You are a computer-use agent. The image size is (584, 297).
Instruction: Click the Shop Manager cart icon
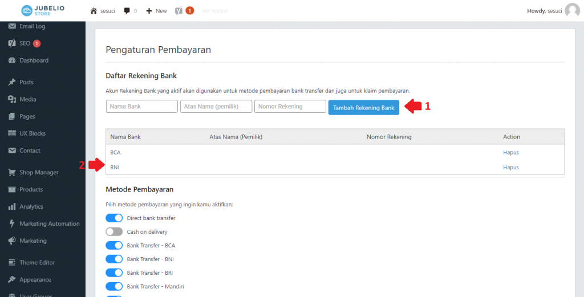[x=12, y=172]
